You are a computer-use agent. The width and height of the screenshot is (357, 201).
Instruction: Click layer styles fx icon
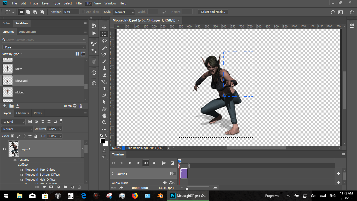(44, 187)
